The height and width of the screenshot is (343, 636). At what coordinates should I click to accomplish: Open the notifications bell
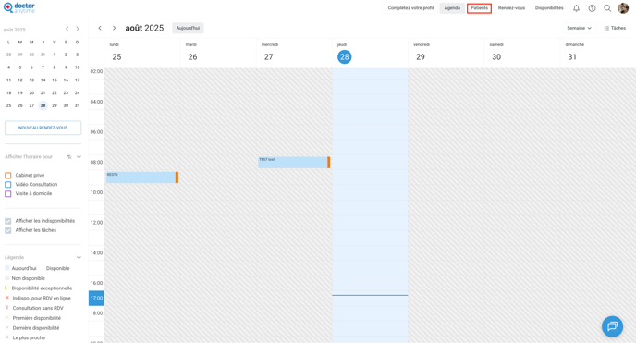[x=576, y=8]
